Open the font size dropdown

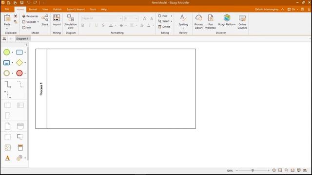tap(136, 18)
